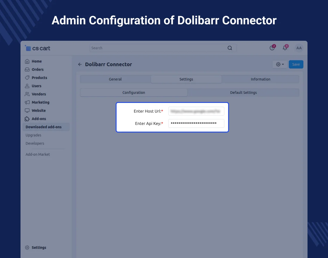Open Users in the sidebar
This screenshot has width=328, height=258.
click(x=36, y=86)
